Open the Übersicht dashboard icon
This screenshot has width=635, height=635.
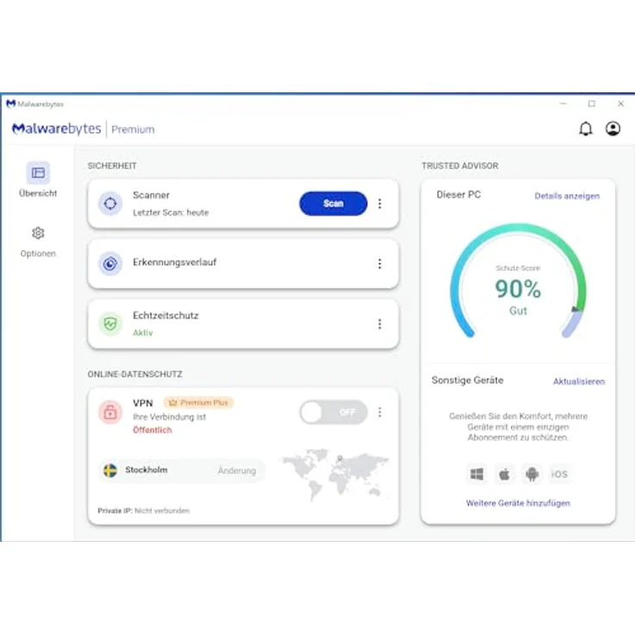(38, 173)
